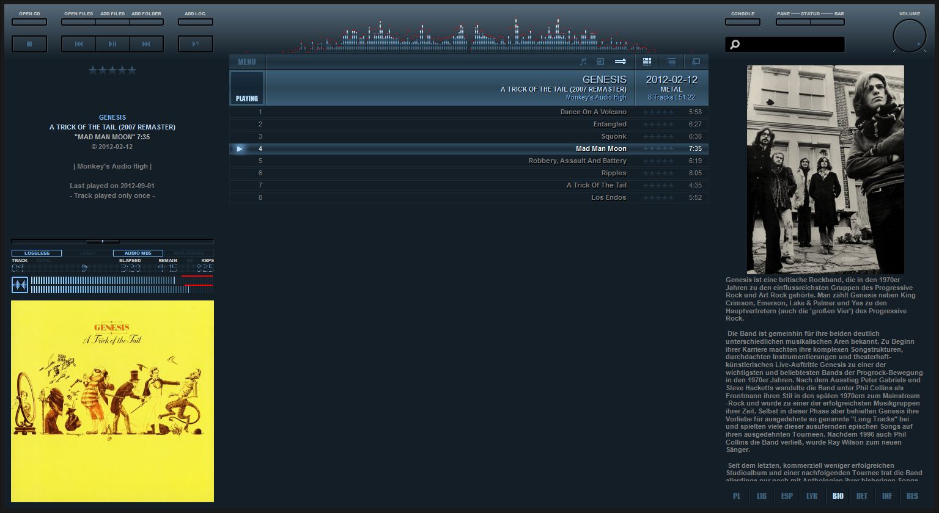
Task: Open the PL tab
Action: click(737, 496)
